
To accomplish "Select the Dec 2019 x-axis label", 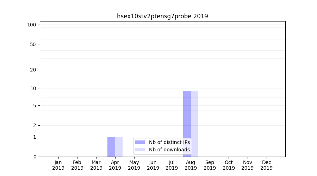I will coord(266,165).
